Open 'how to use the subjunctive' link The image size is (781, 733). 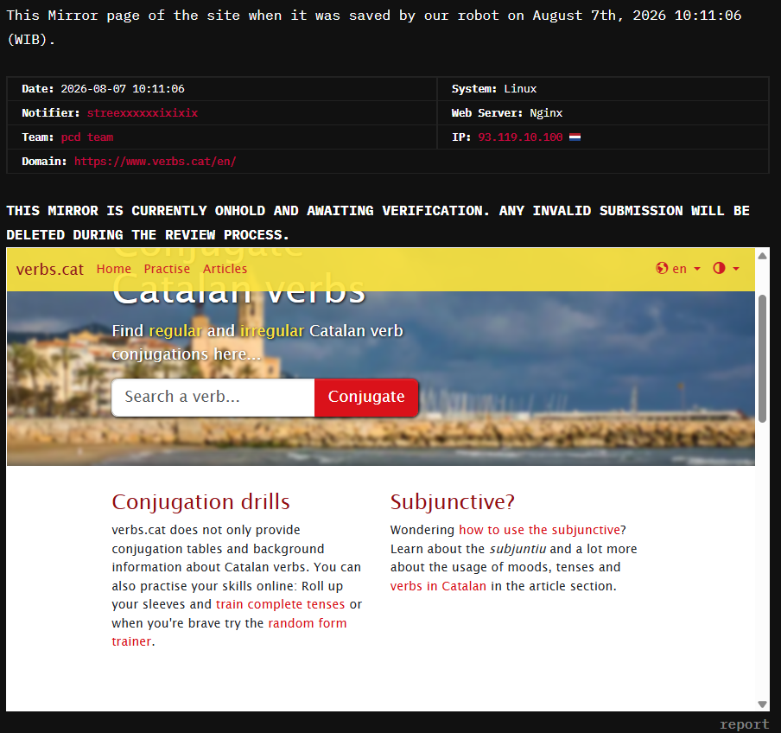539,530
